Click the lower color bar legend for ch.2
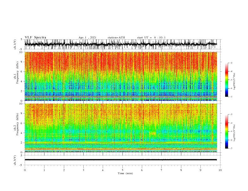 pyautogui.click(x=227, y=131)
